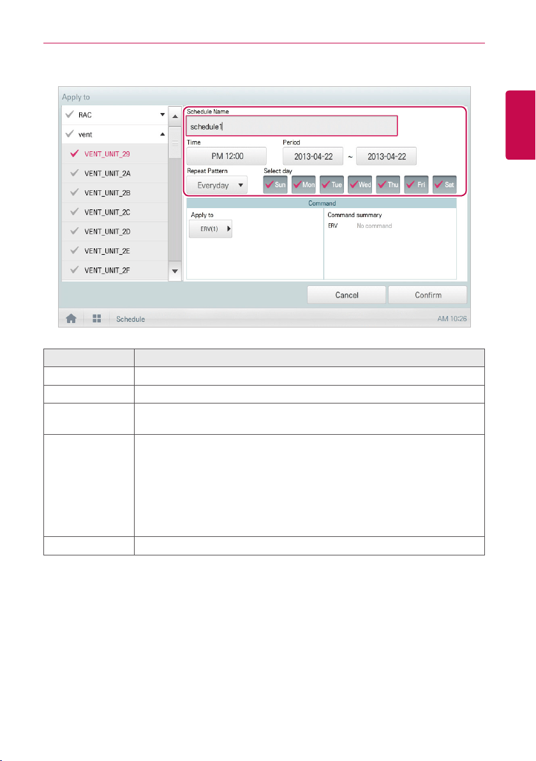
Task: Click the Confirm button
Action: point(428,295)
